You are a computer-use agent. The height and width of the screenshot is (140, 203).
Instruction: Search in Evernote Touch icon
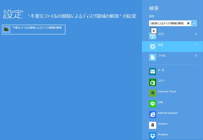153,93
